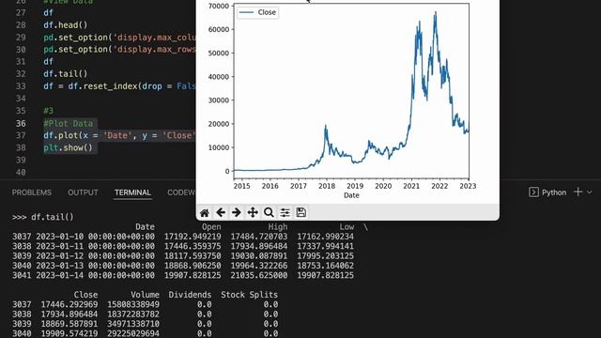Click line number 36 in editor

coord(21,123)
